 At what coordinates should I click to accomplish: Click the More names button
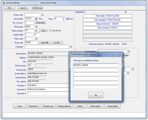tap(96, 106)
